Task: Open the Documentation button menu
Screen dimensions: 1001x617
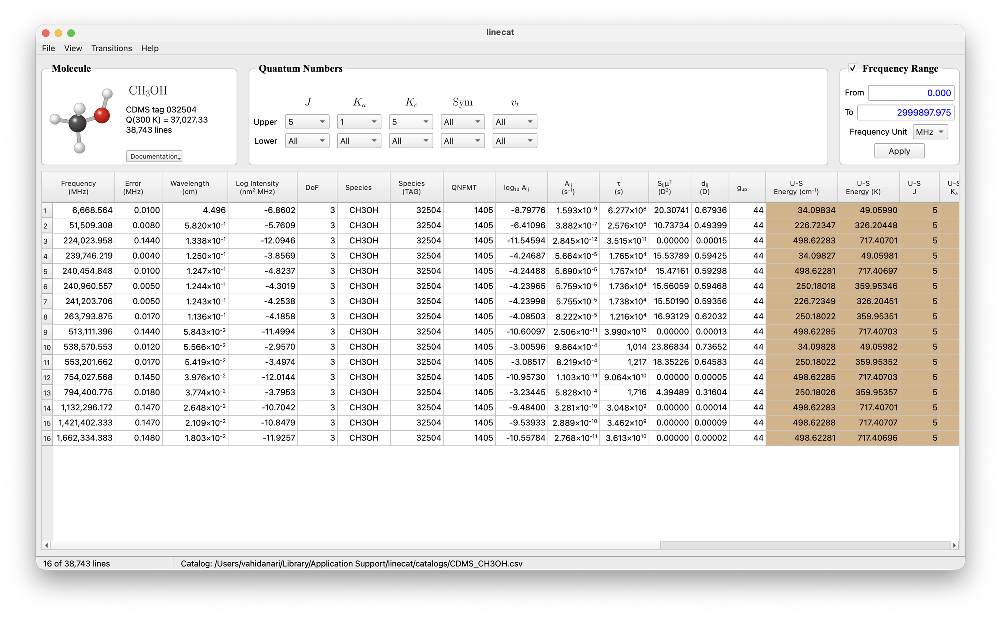Action: click(x=154, y=156)
